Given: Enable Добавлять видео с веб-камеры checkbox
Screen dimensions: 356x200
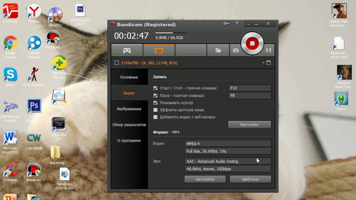Looking at the screenshot, I should tap(155, 117).
